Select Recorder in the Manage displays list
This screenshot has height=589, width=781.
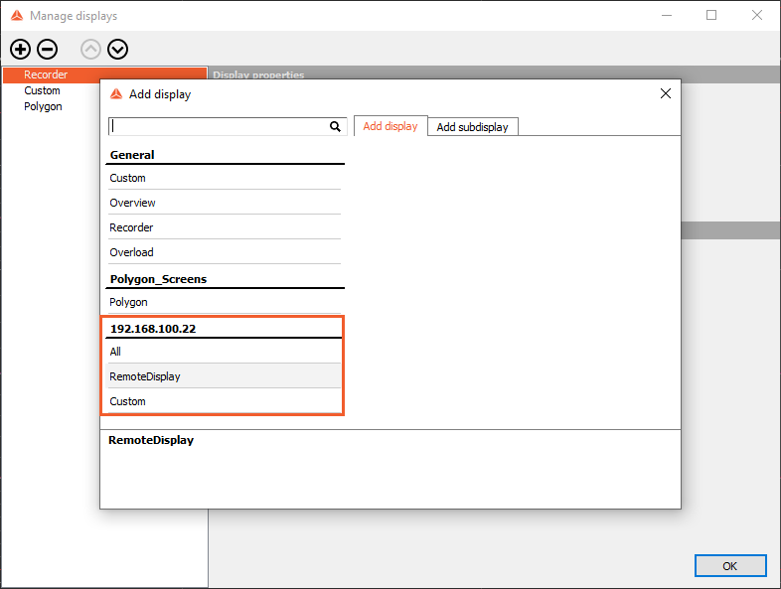104,74
